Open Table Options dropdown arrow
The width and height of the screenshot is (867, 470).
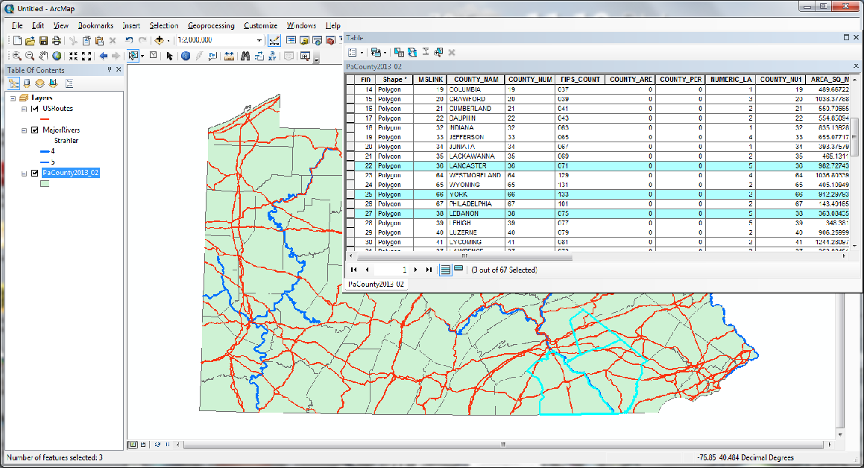coord(362,53)
